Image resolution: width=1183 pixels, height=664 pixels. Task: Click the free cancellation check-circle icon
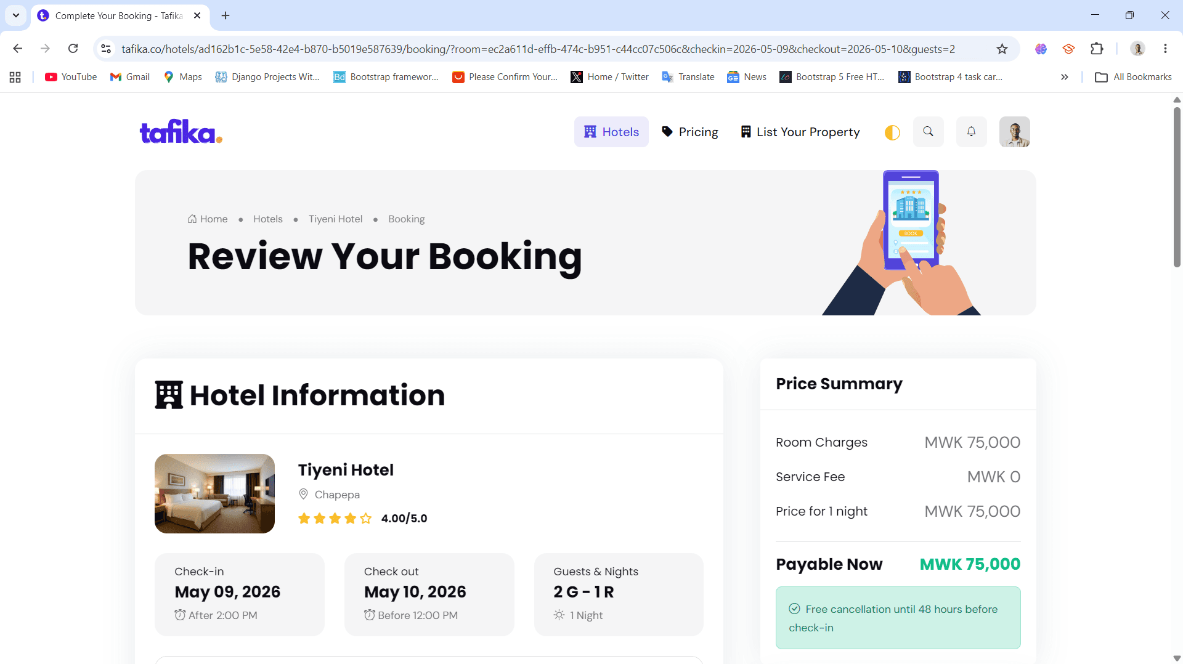(795, 609)
